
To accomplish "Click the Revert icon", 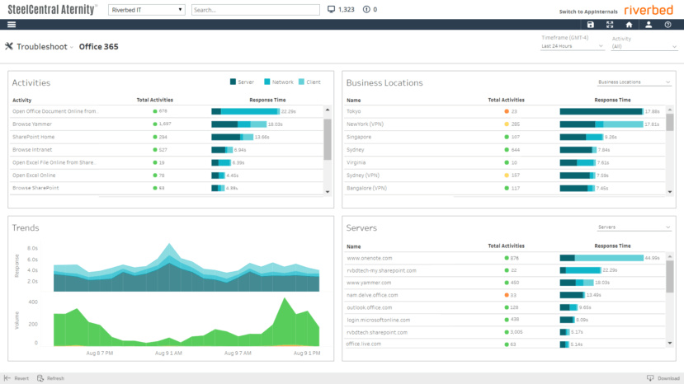I will click(x=7, y=378).
